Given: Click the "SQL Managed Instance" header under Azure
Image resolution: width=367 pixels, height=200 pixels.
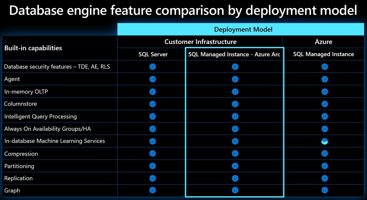Looking at the screenshot, I should point(323,54).
